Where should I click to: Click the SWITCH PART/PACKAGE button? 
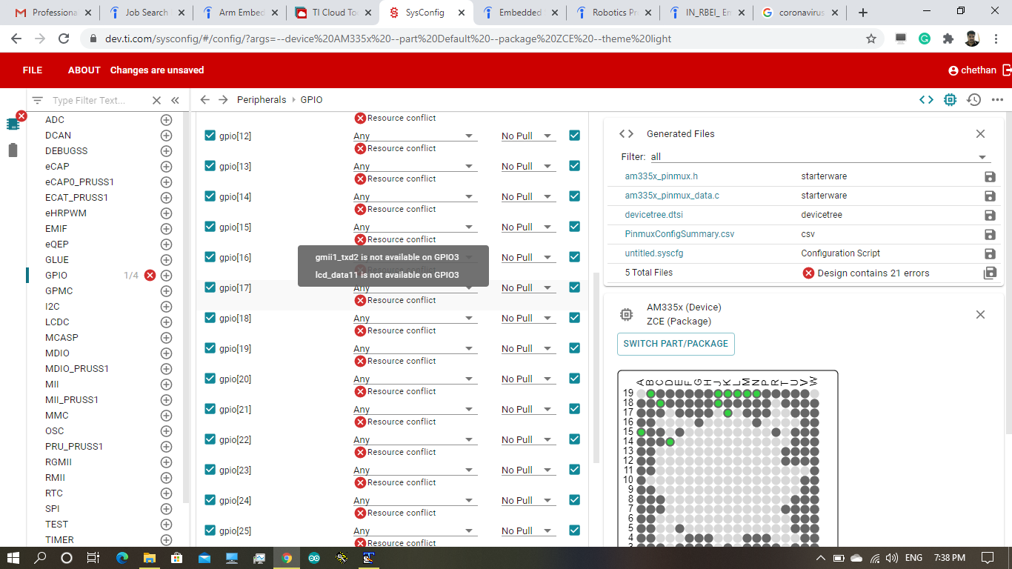coord(675,344)
